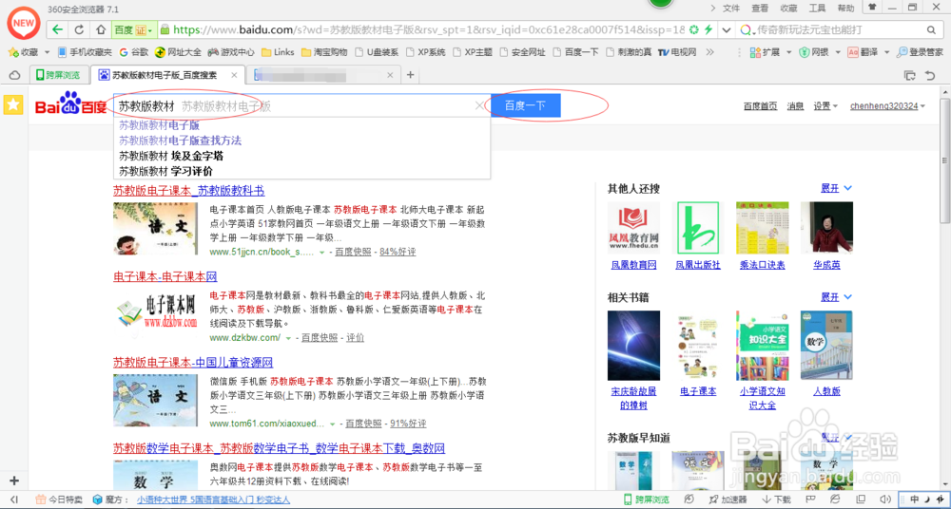Clear the Baidu search box with X
Viewport: 951px width, 509px height.
tap(479, 106)
